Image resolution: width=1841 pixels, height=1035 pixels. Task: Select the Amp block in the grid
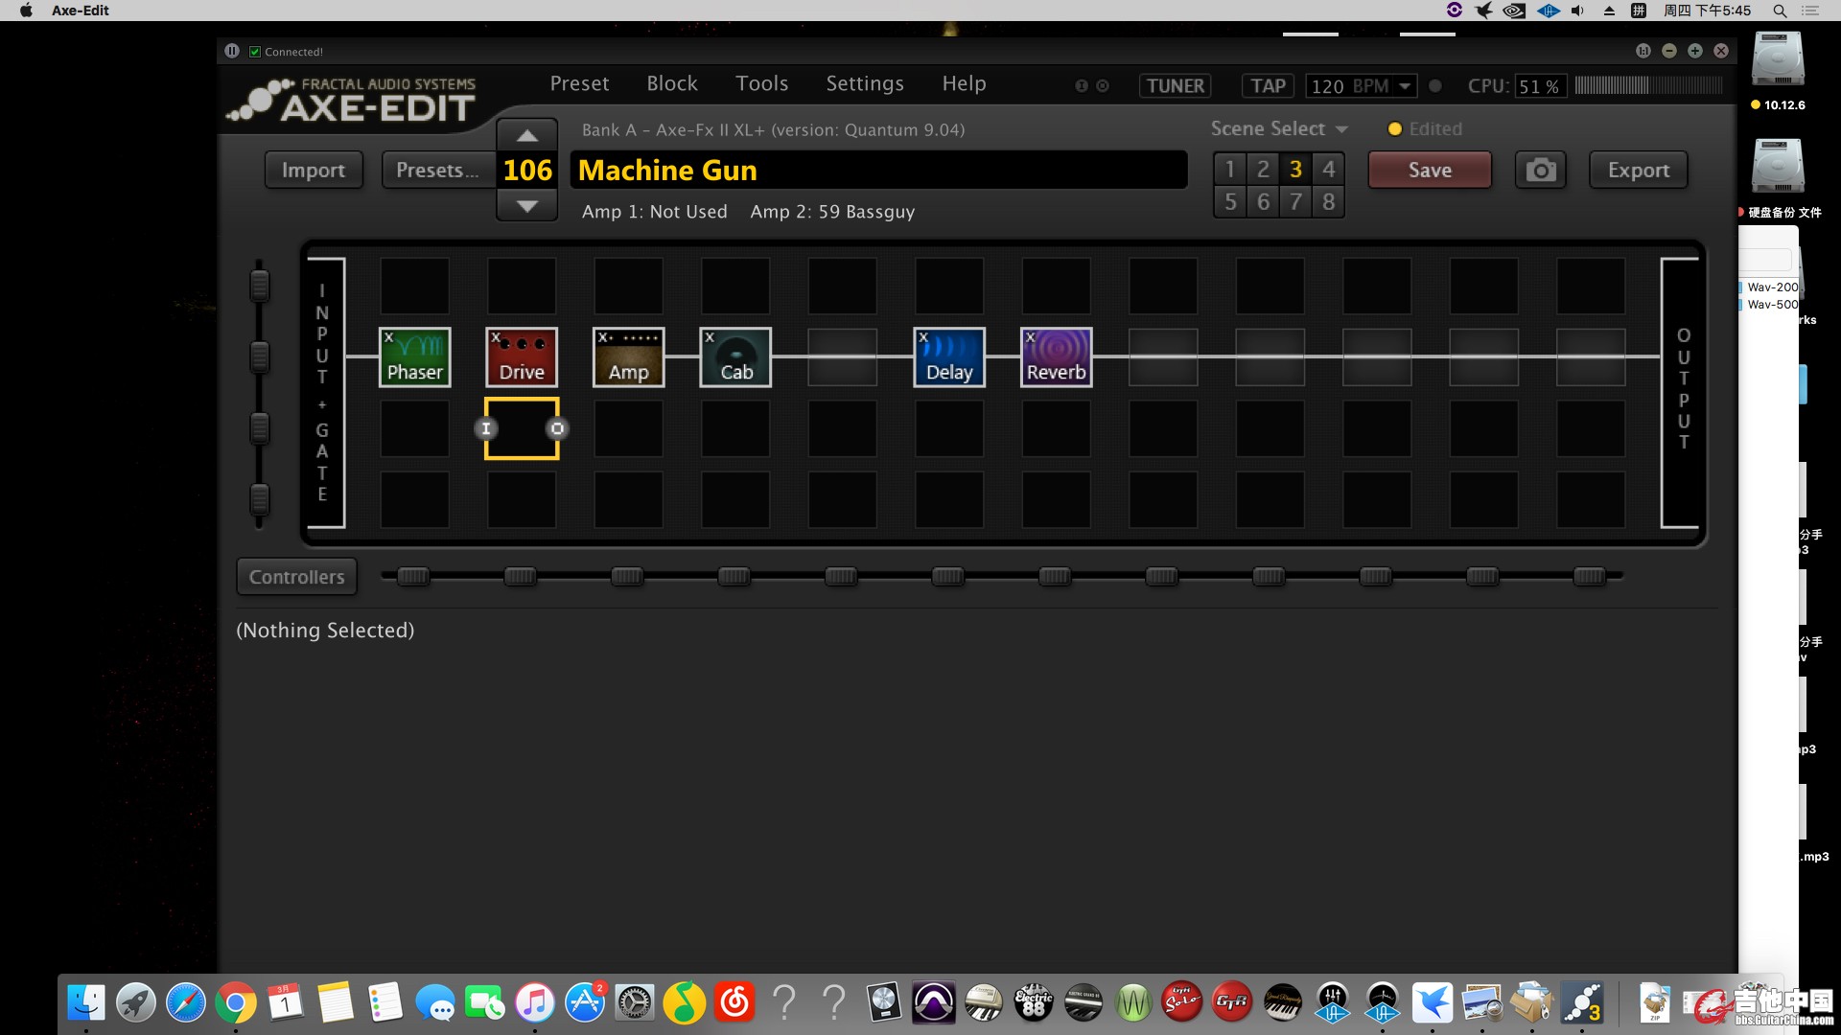[629, 356]
